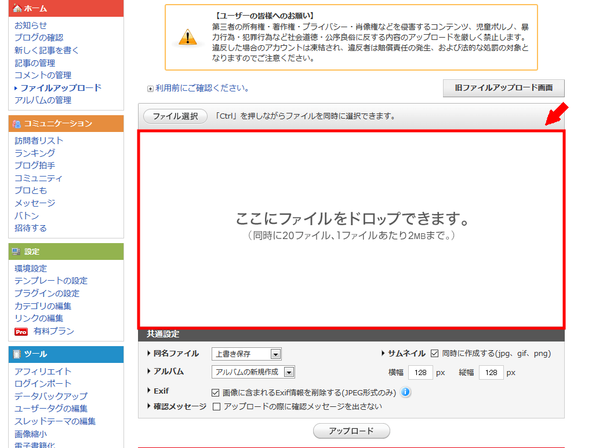Open テンプレートの設定 link
This screenshot has width=592, height=448.
coord(51,281)
